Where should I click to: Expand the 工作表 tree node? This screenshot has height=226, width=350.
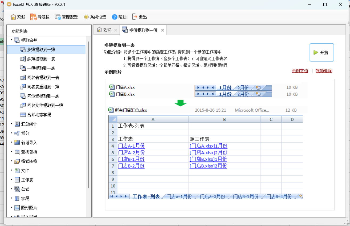click(x=11, y=179)
